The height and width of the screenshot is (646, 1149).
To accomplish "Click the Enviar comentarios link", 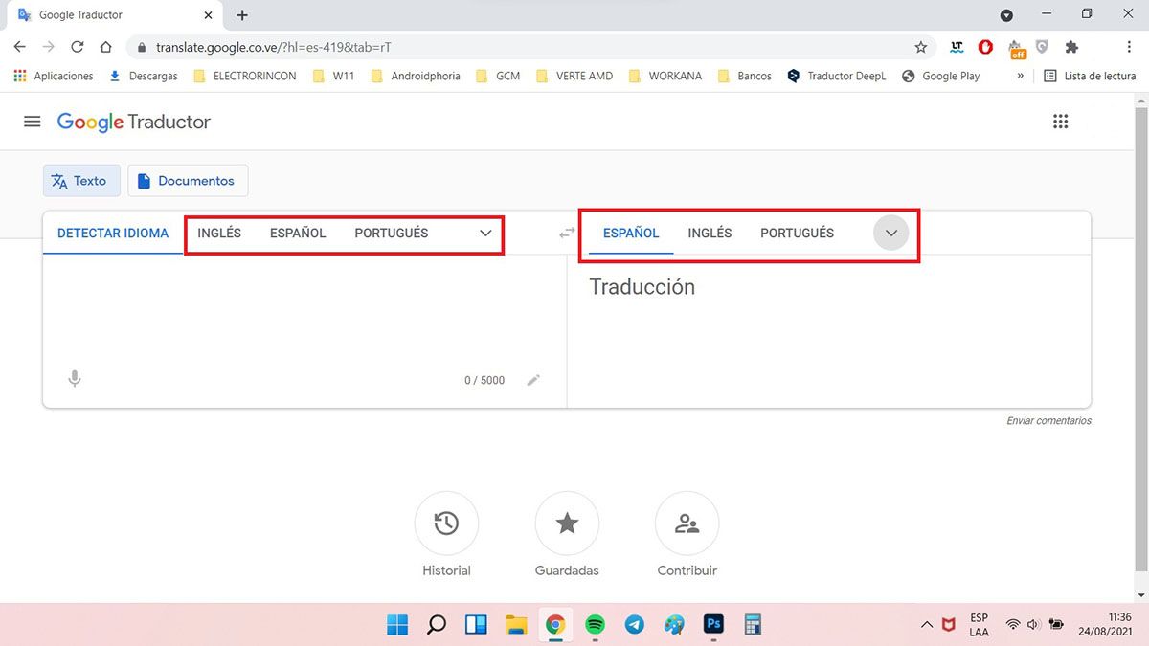I will click(x=1048, y=420).
